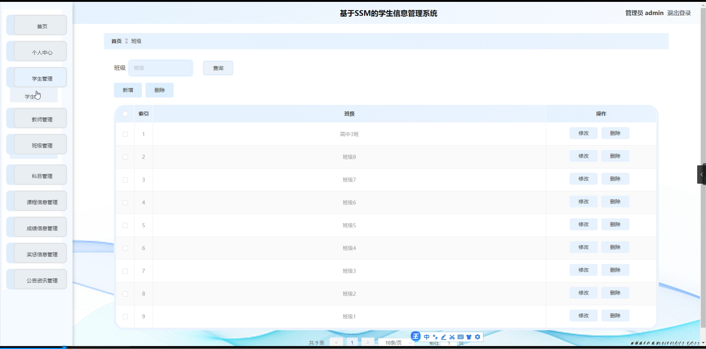Click the 新增 add button

(128, 90)
